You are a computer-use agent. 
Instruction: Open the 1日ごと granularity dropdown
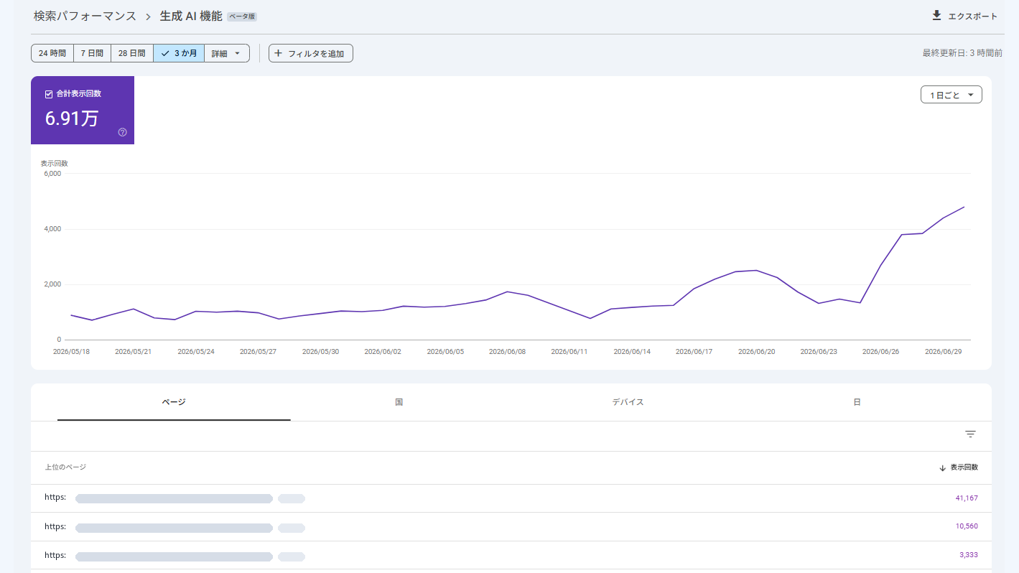tap(951, 95)
